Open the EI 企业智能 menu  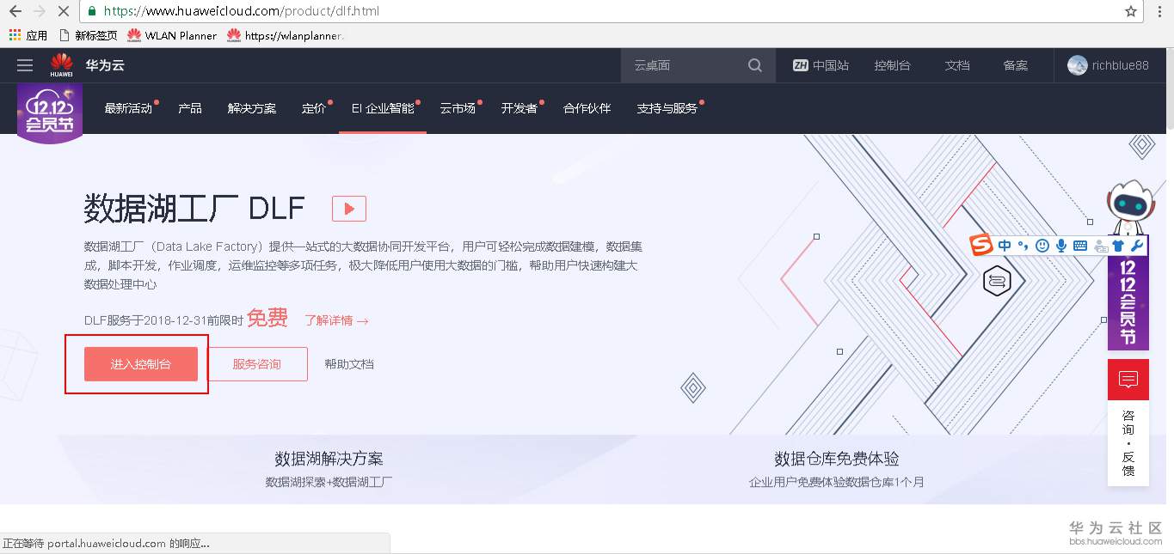pos(384,108)
